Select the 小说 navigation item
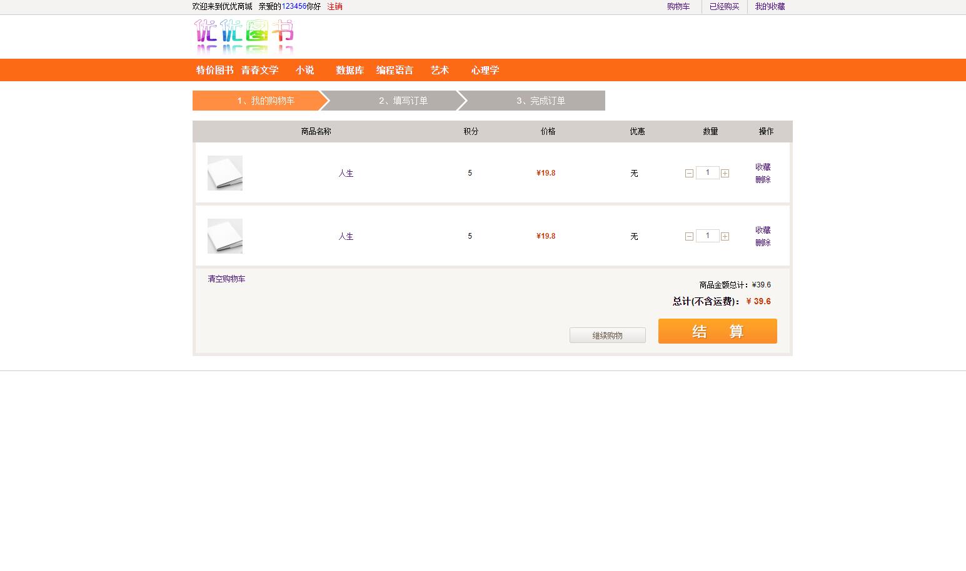 (x=305, y=70)
